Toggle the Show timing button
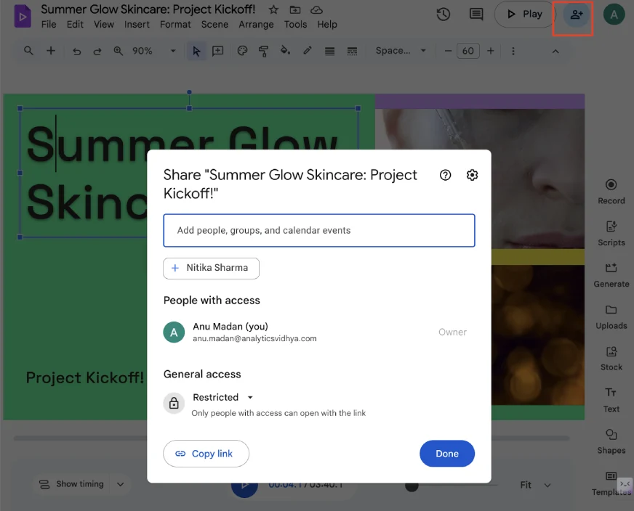 pyautogui.click(x=72, y=484)
